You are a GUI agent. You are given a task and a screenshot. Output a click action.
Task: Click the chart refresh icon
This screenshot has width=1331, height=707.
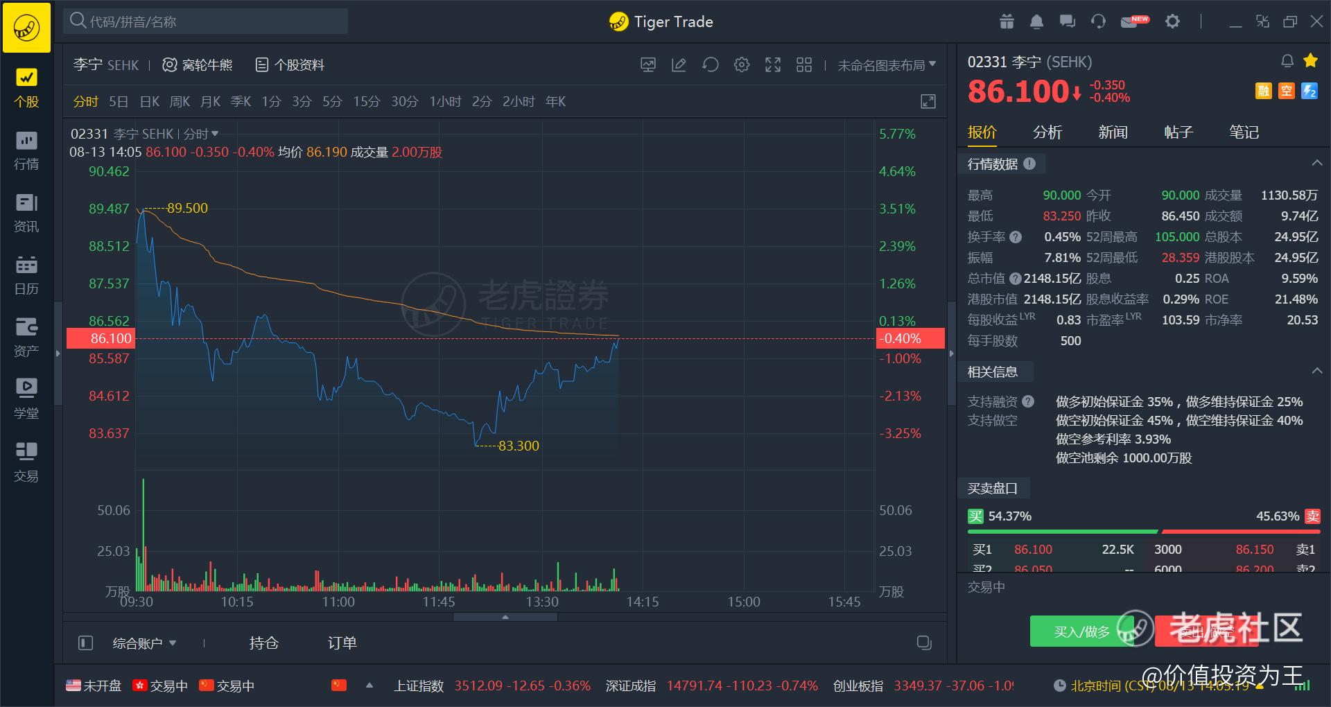(710, 65)
